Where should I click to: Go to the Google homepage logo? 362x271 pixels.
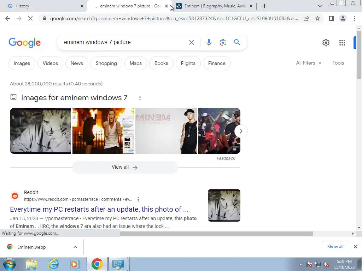[24, 43]
